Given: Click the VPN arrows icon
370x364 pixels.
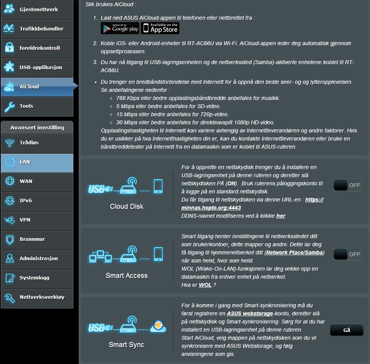Looking at the screenshot, I should point(10,220).
